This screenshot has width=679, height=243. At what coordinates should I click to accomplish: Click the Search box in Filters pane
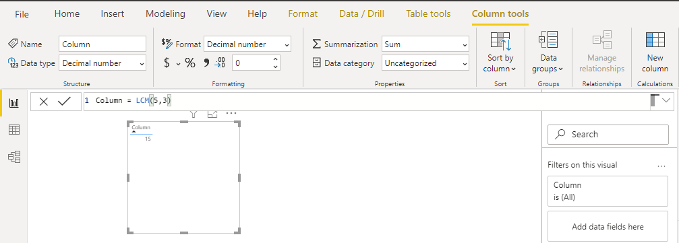point(608,135)
